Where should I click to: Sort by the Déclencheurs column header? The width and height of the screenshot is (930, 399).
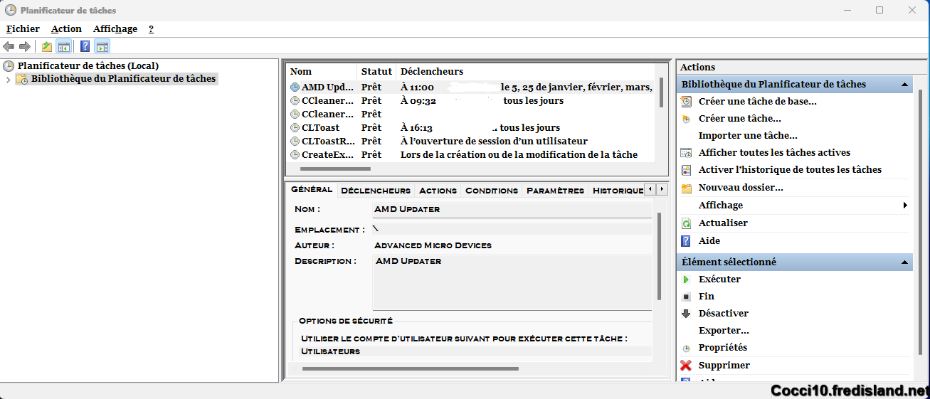pos(526,72)
